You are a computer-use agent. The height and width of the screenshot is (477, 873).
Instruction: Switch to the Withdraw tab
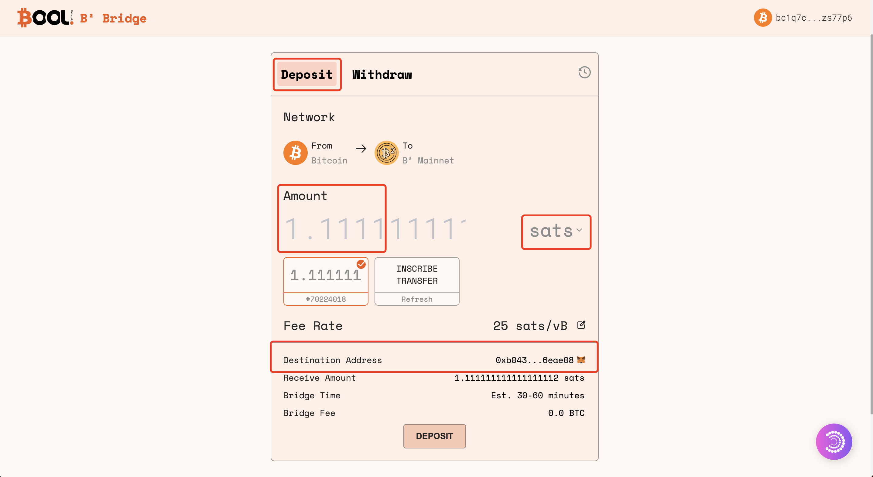point(382,74)
